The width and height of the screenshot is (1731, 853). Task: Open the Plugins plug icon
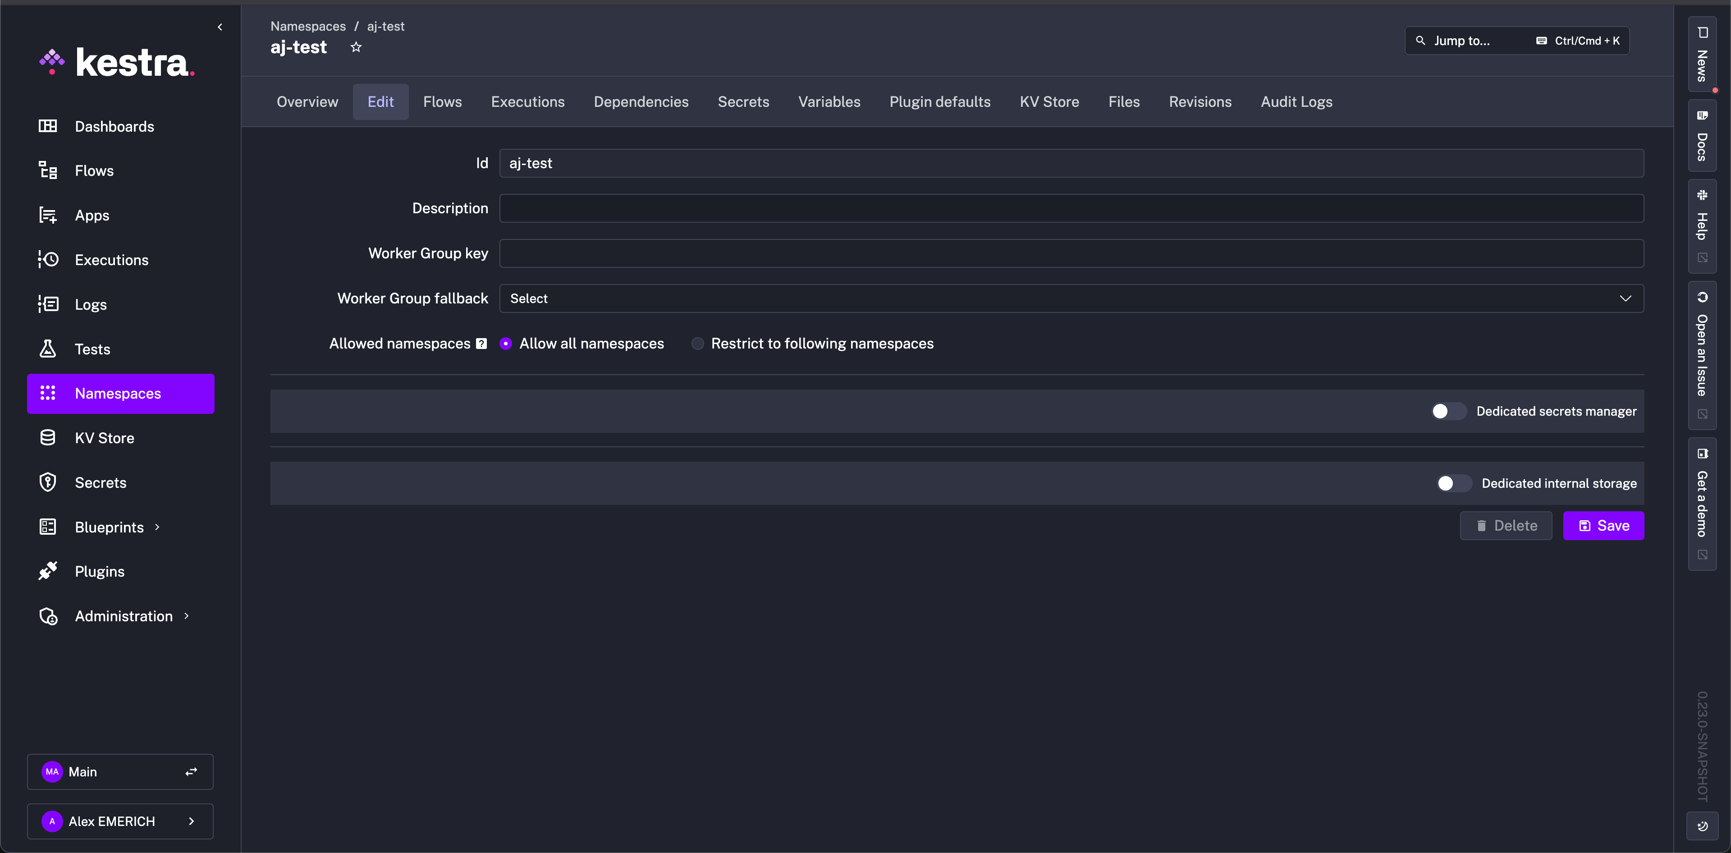pyautogui.click(x=48, y=571)
